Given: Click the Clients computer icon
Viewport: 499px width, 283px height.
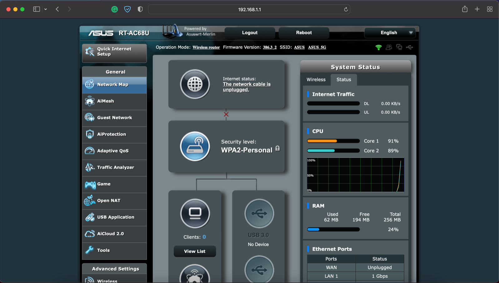Looking at the screenshot, I should click(x=195, y=213).
